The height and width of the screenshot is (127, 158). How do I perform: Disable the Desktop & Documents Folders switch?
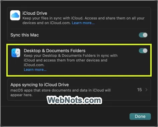click(x=143, y=51)
